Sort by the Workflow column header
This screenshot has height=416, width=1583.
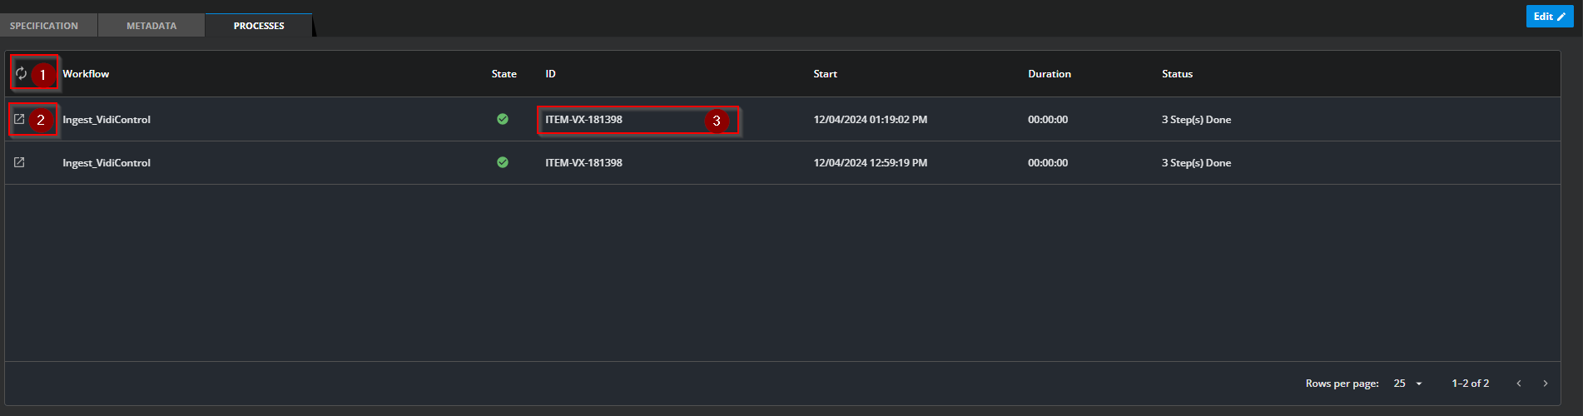86,74
